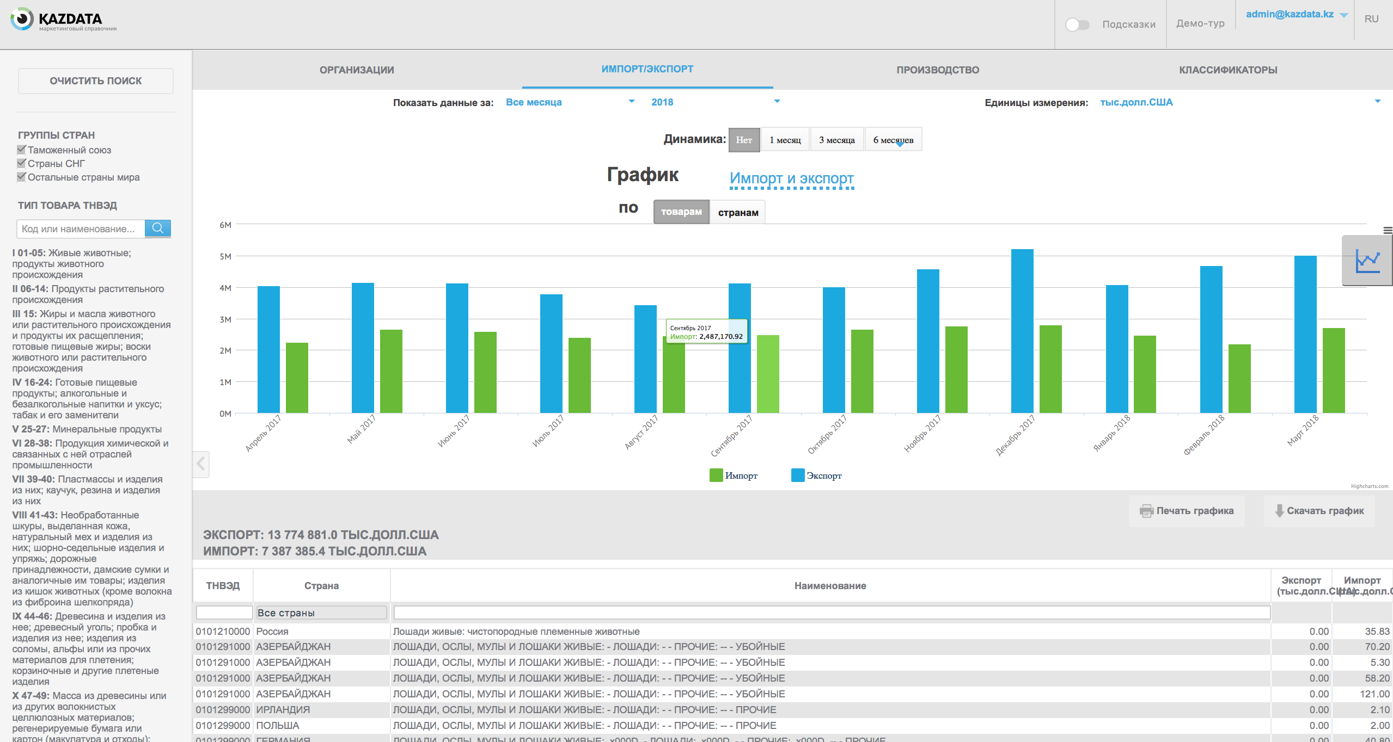Toggle Экспорт series in chart legend
The height and width of the screenshot is (742, 1393).
(x=816, y=475)
